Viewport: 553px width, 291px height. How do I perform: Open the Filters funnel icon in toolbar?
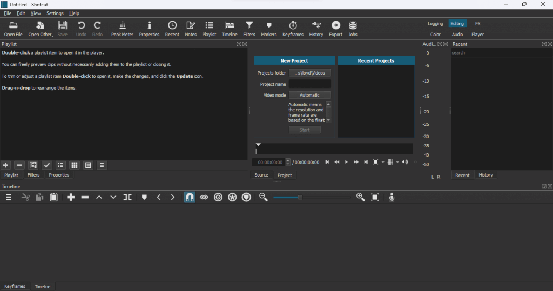[249, 28]
